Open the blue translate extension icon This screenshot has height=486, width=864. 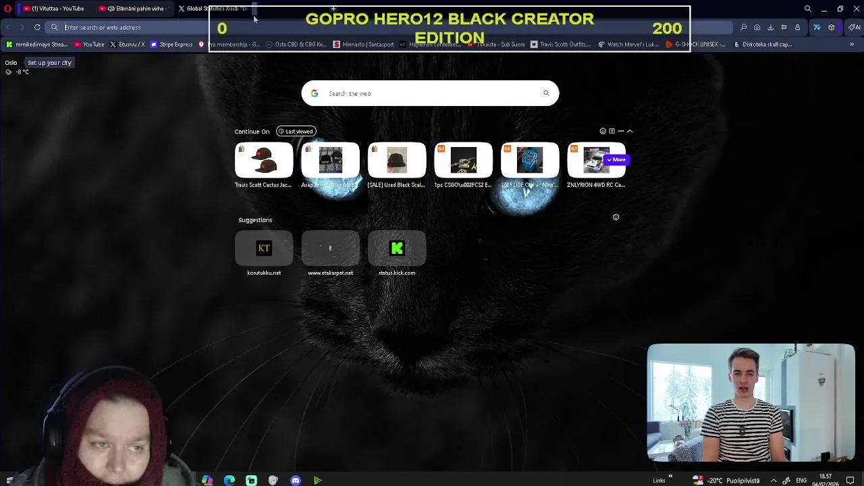pyautogui.click(x=817, y=27)
